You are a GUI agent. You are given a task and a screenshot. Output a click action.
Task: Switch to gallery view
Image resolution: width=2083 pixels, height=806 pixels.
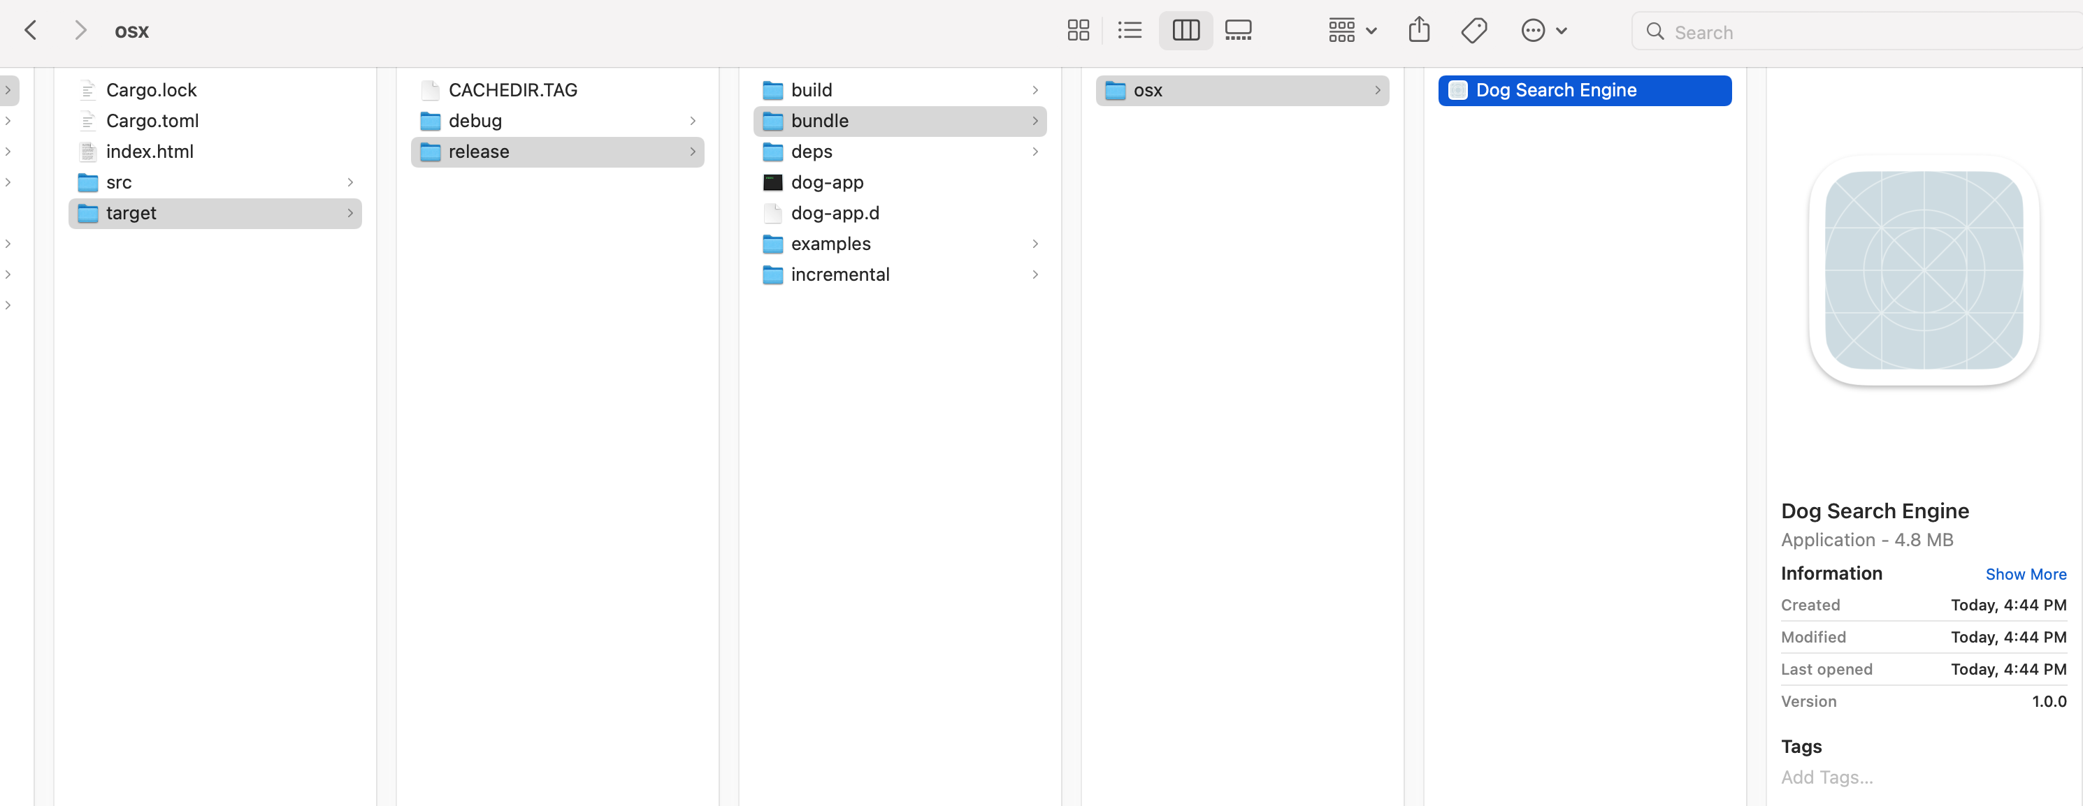click(1238, 31)
